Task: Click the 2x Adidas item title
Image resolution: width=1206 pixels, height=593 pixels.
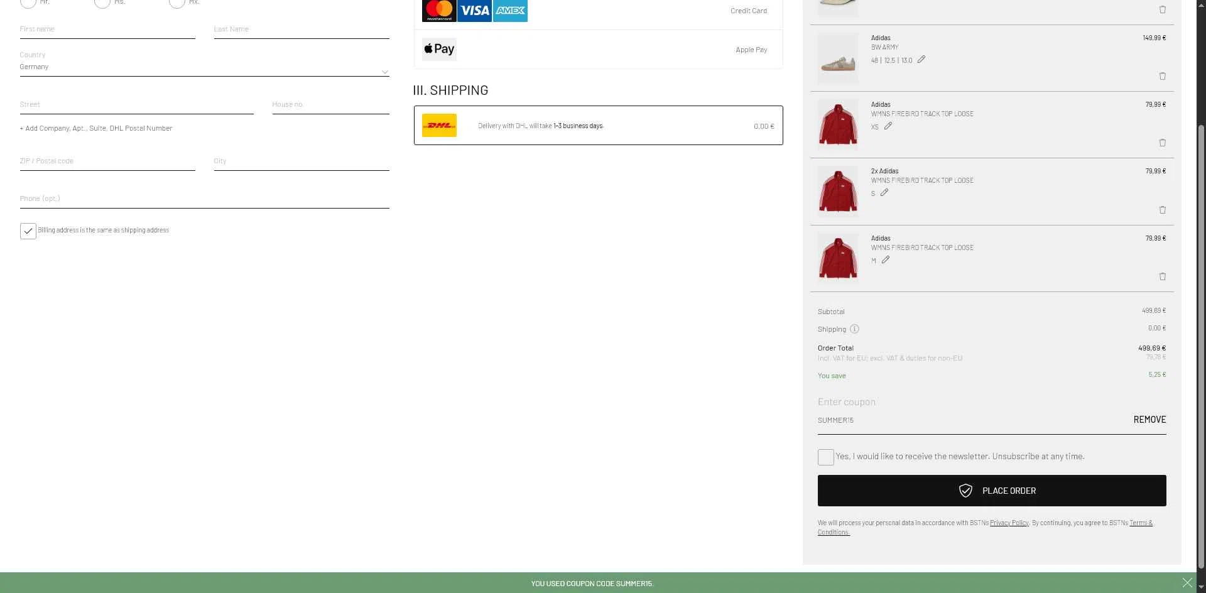Action: click(x=885, y=171)
